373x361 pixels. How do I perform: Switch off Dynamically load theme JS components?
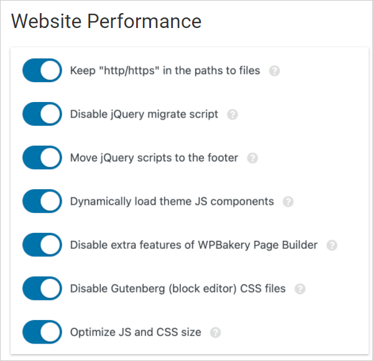[42, 202]
